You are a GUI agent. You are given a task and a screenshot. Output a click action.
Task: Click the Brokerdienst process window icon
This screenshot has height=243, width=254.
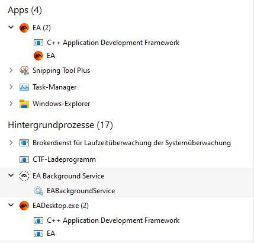pos(24,143)
